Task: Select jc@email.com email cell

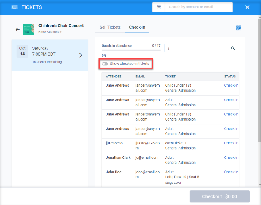Action: pyautogui.click(x=147, y=157)
